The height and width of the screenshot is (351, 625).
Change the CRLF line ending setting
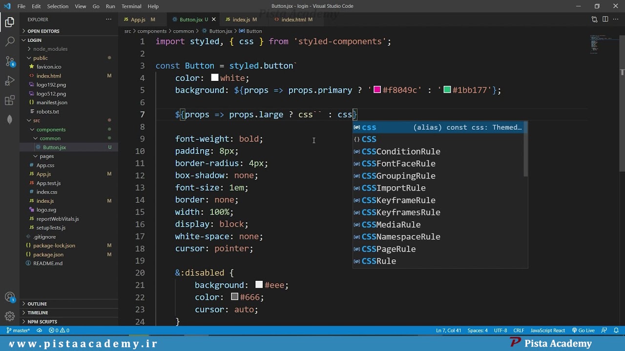pyautogui.click(x=519, y=331)
